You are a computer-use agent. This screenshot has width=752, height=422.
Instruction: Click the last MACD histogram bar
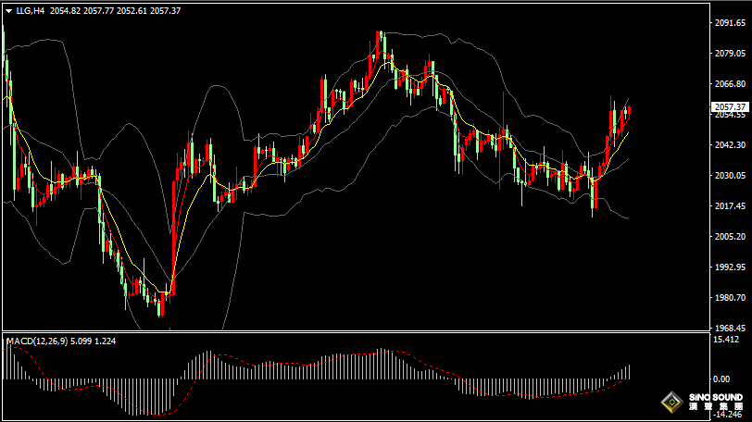[x=629, y=371]
